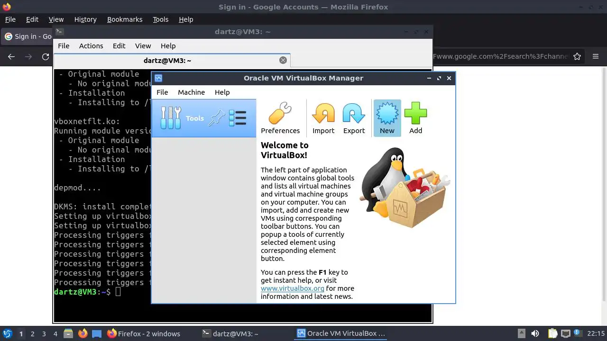
Task: Open Firefox Bookmarks menu
Action: pyautogui.click(x=125, y=19)
